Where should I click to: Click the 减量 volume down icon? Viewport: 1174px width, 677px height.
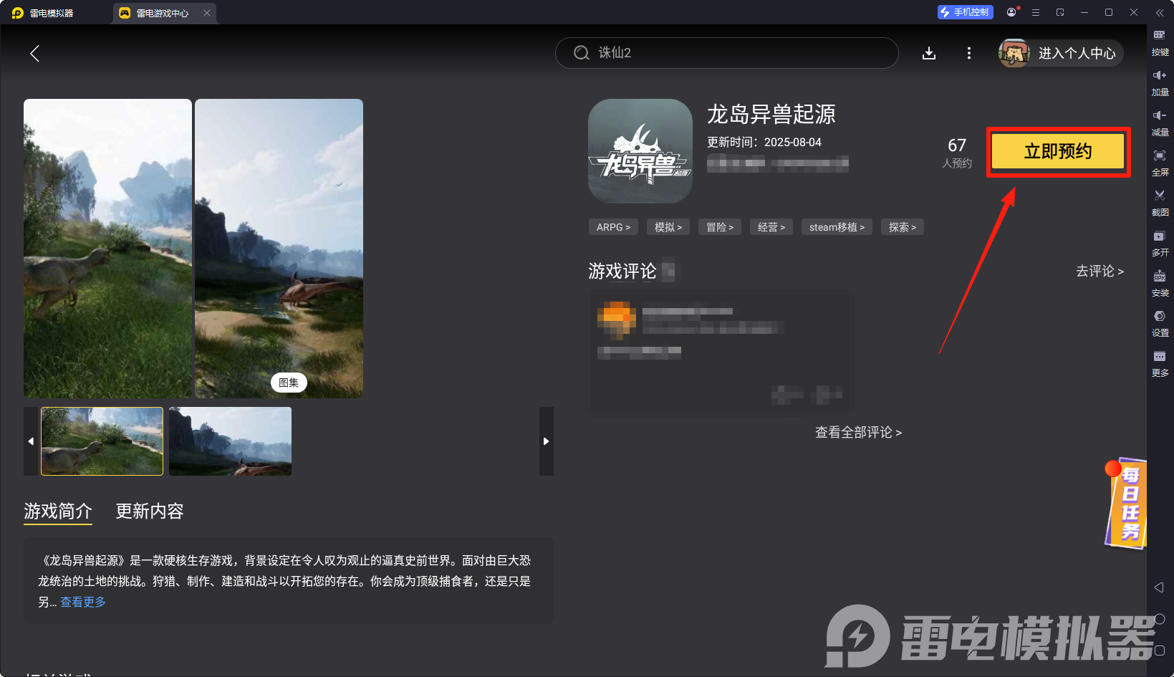pyautogui.click(x=1160, y=123)
